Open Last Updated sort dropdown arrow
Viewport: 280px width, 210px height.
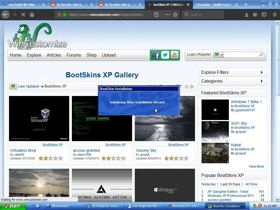(x=42, y=87)
